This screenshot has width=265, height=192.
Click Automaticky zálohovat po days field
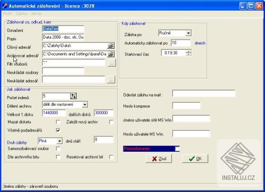181,43
